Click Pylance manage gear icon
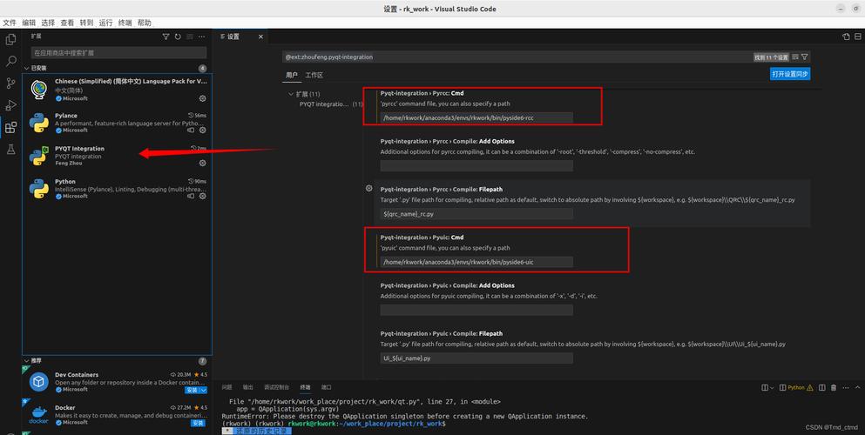This screenshot has height=435, width=865. point(202,130)
